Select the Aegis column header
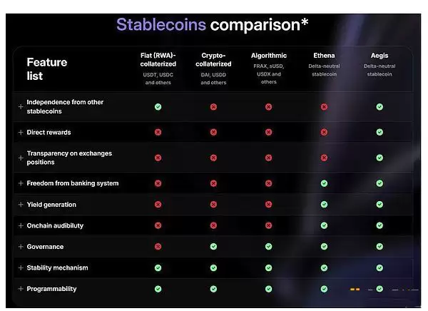This screenshot has height=311, width=428. (x=379, y=56)
